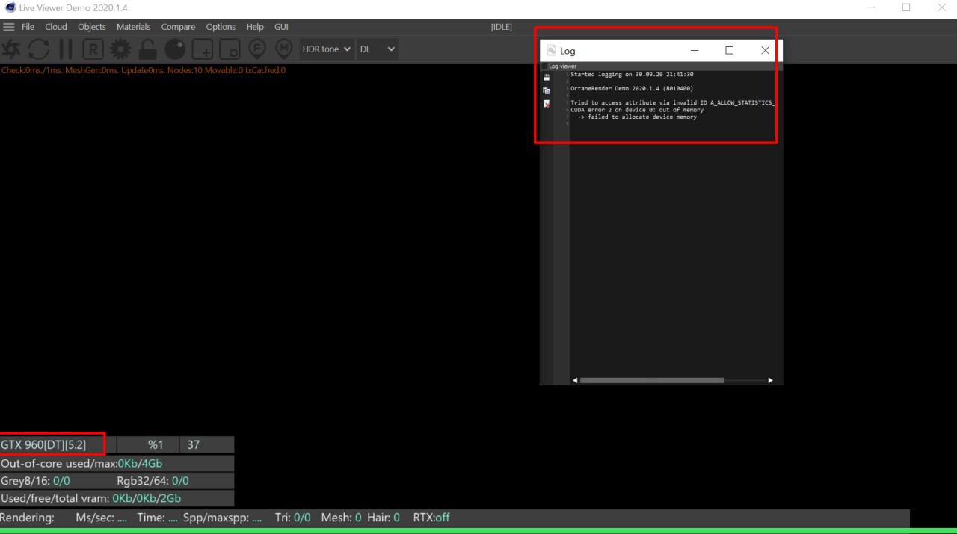Click the GTX 960[DT][5.2] device label
This screenshot has width=957, height=534.
point(43,444)
